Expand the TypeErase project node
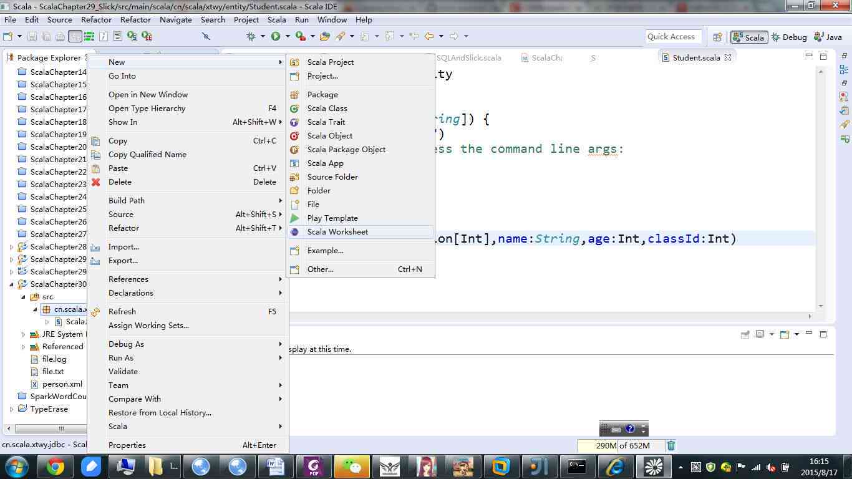Image resolution: width=852 pixels, height=479 pixels. pos(11,409)
